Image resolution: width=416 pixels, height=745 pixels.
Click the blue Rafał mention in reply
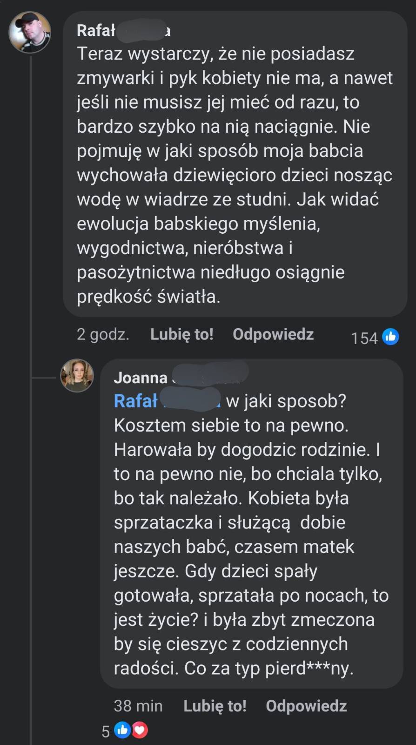pyautogui.click(x=136, y=401)
